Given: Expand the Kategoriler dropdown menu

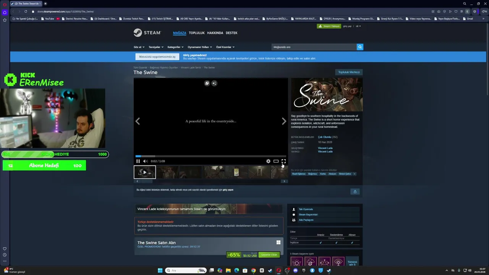Looking at the screenshot, I should [175, 47].
